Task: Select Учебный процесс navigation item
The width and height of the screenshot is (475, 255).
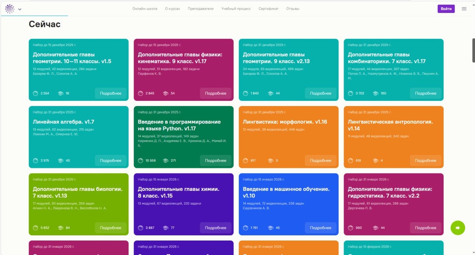Action: (x=236, y=9)
